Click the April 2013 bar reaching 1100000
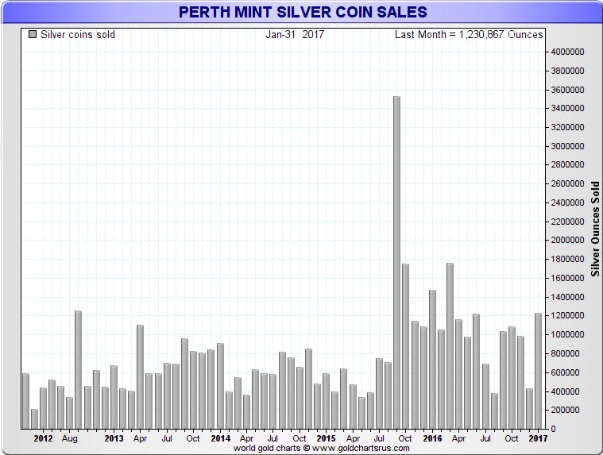 click(140, 377)
